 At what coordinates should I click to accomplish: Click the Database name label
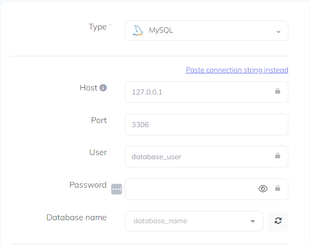tap(76, 218)
